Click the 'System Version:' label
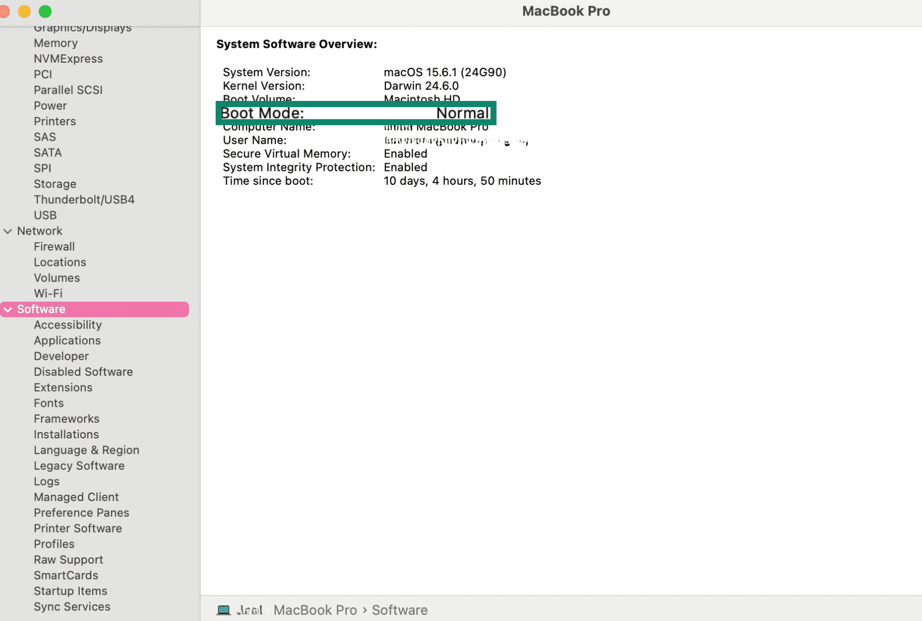Image resolution: width=922 pixels, height=621 pixels. (266, 72)
